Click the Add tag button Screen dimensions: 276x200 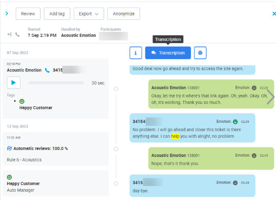coord(57,14)
